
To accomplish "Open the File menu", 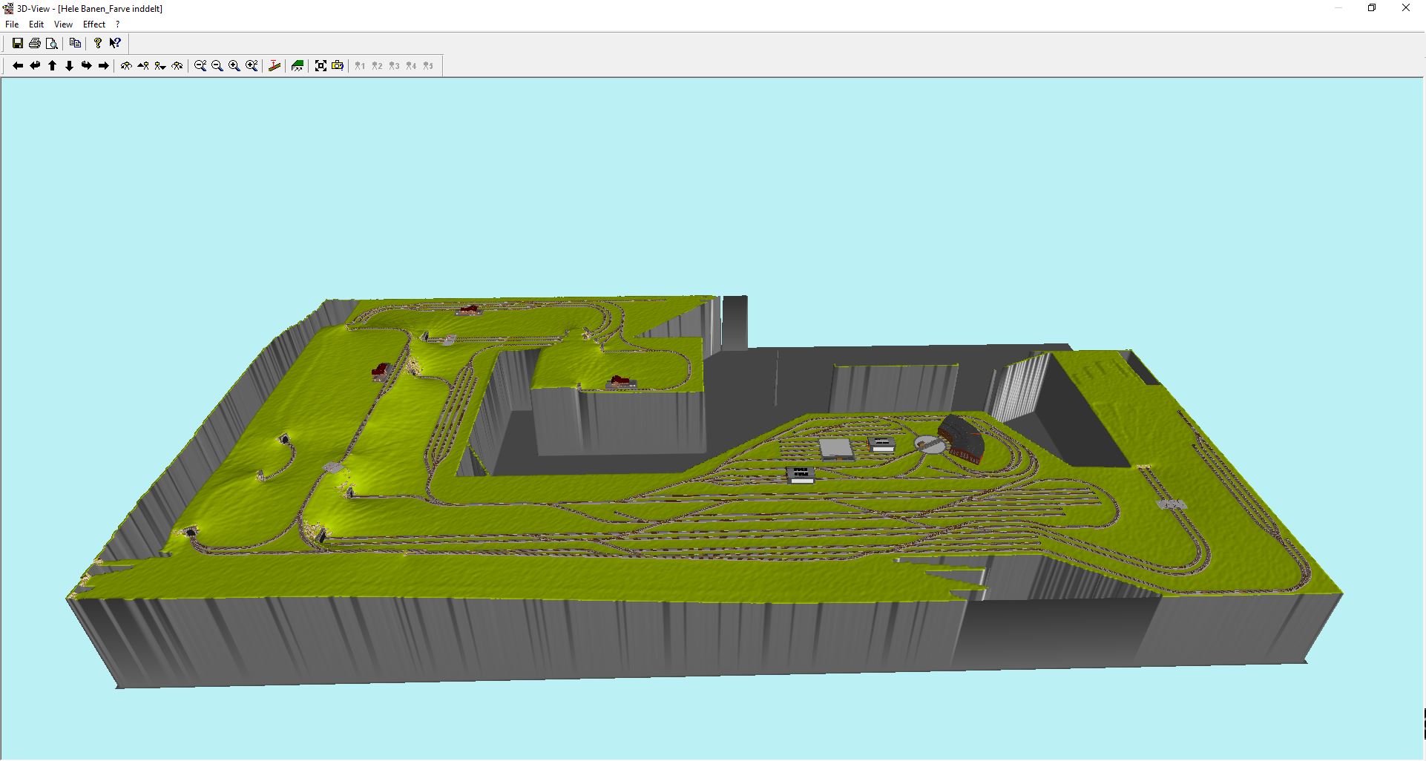I will [12, 24].
